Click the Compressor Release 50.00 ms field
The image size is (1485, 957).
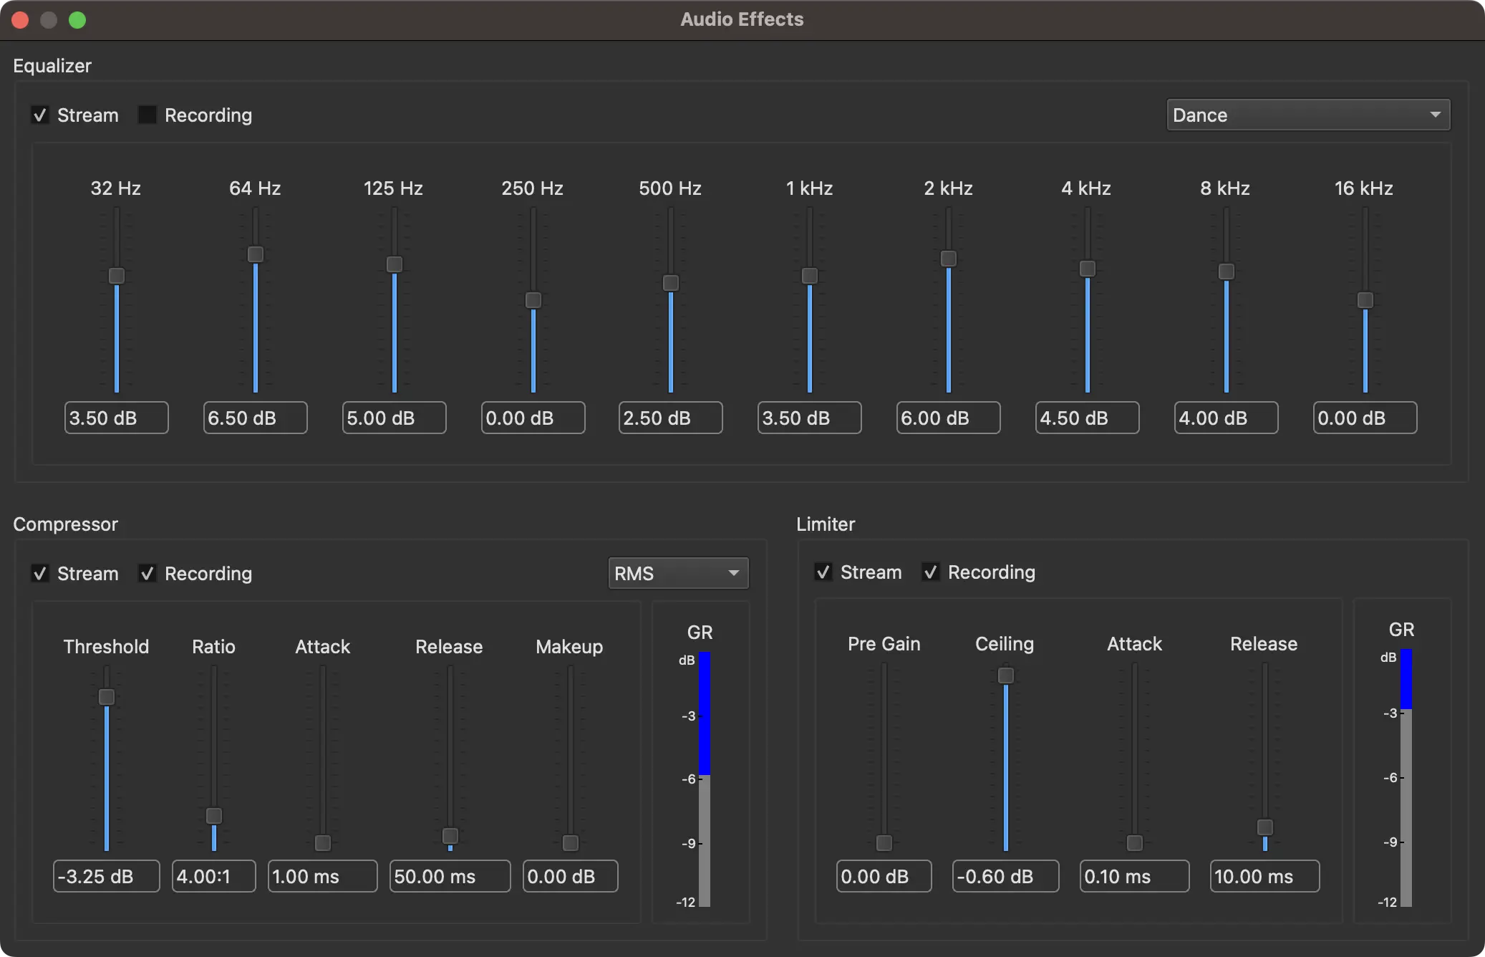click(449, 876)
